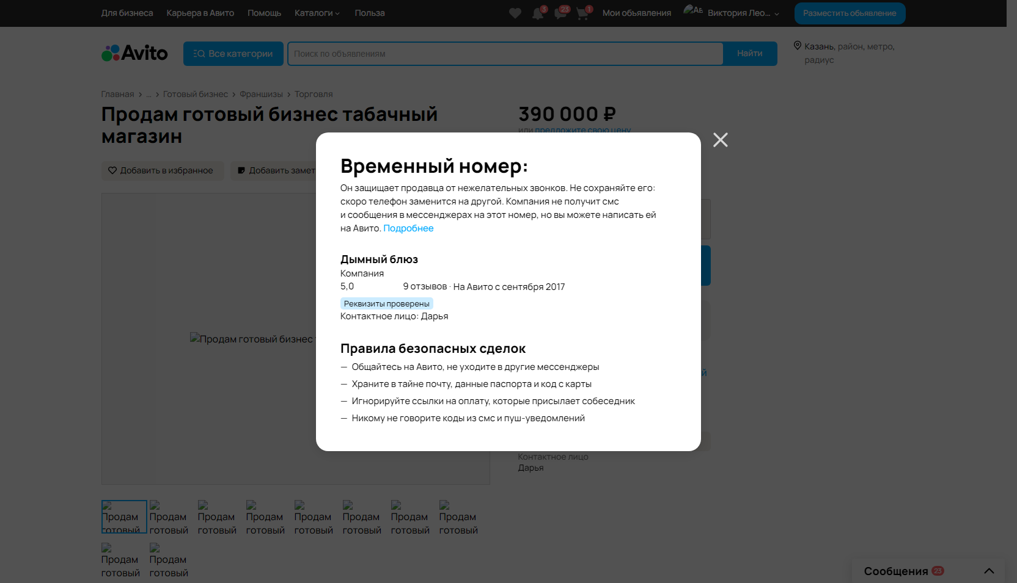Open the Польза menu item

click(370, 13)
